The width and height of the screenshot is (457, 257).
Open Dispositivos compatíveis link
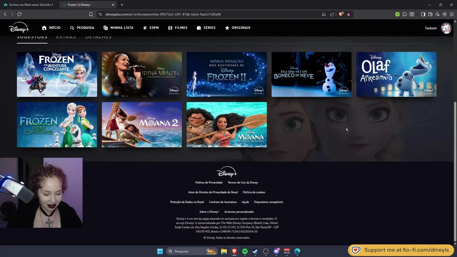268,202
